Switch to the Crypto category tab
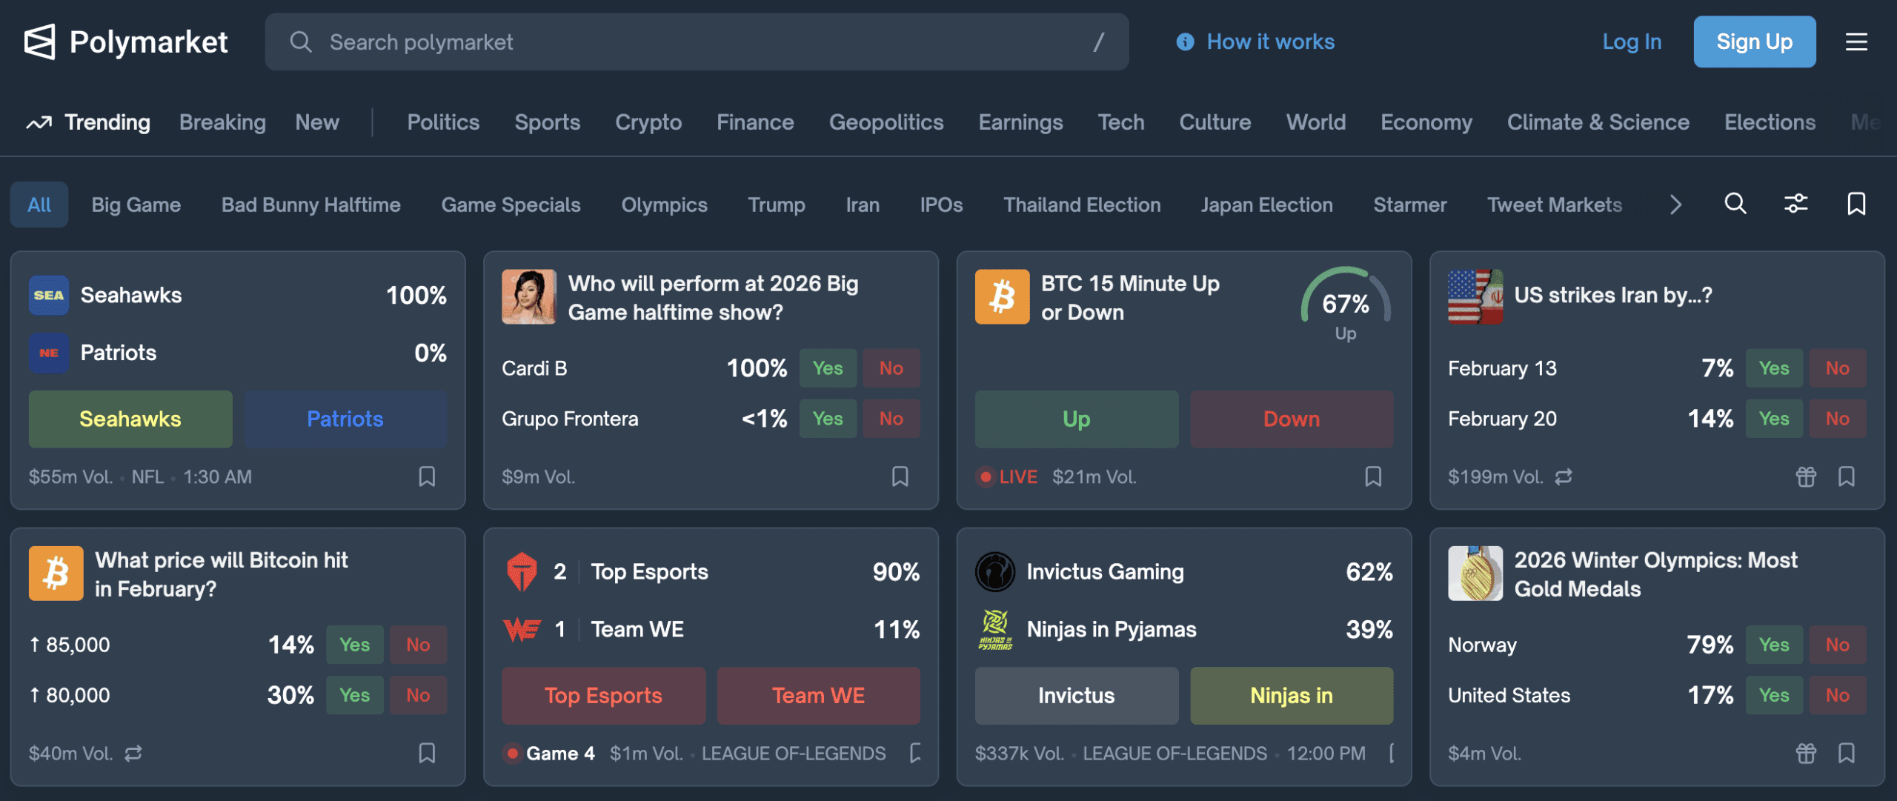Screen dimensions: 1897x801 [x=648, y=122]
